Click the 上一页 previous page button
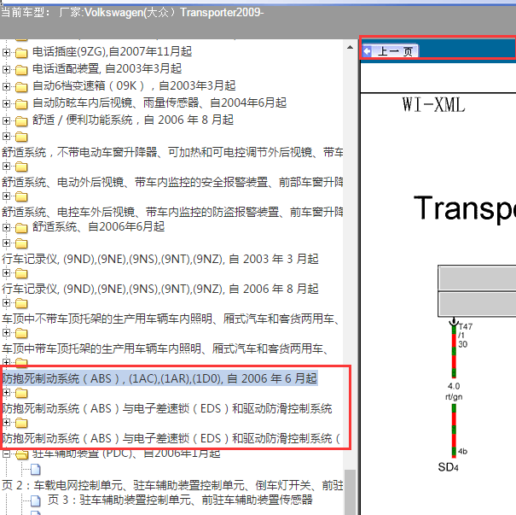 [390, 51]
